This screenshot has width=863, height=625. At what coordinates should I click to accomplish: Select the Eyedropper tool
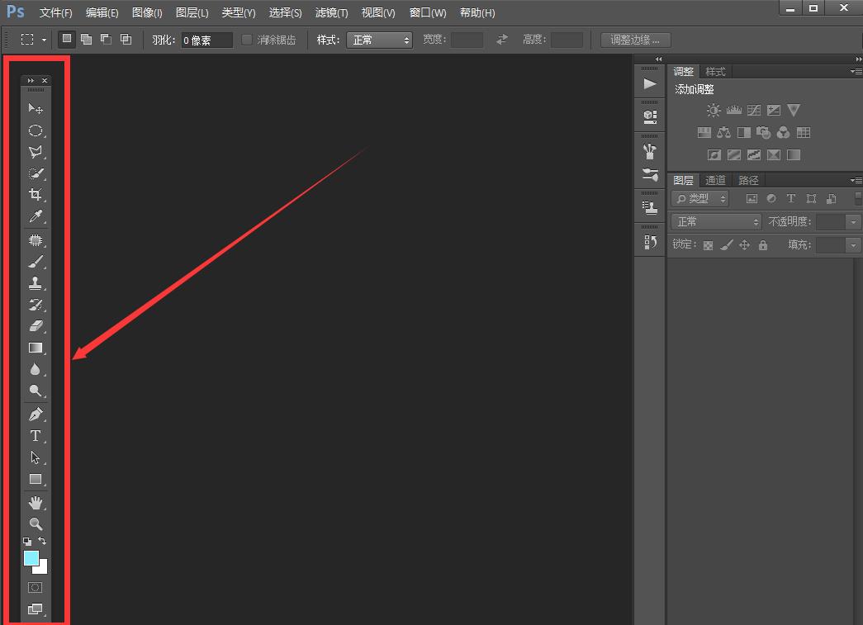(x=36, y=216)
